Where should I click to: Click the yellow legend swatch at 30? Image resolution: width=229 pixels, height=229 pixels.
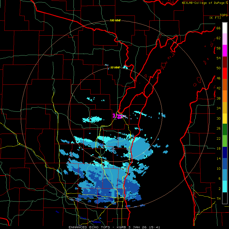225,119
